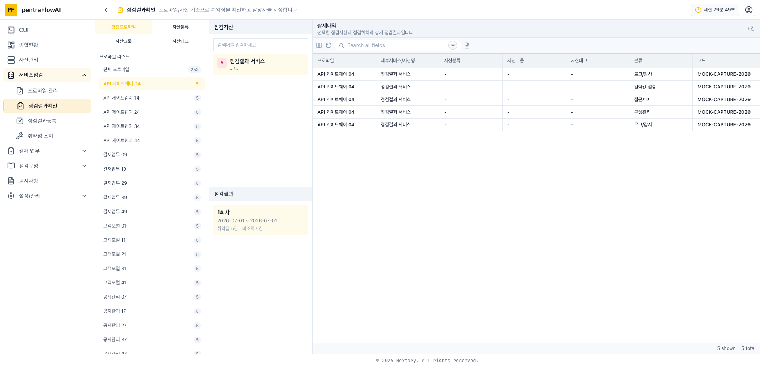The image size is (760, 367).
Task: Click the 검색어를 입력하세요 asset search field
Action: point(261,45)
